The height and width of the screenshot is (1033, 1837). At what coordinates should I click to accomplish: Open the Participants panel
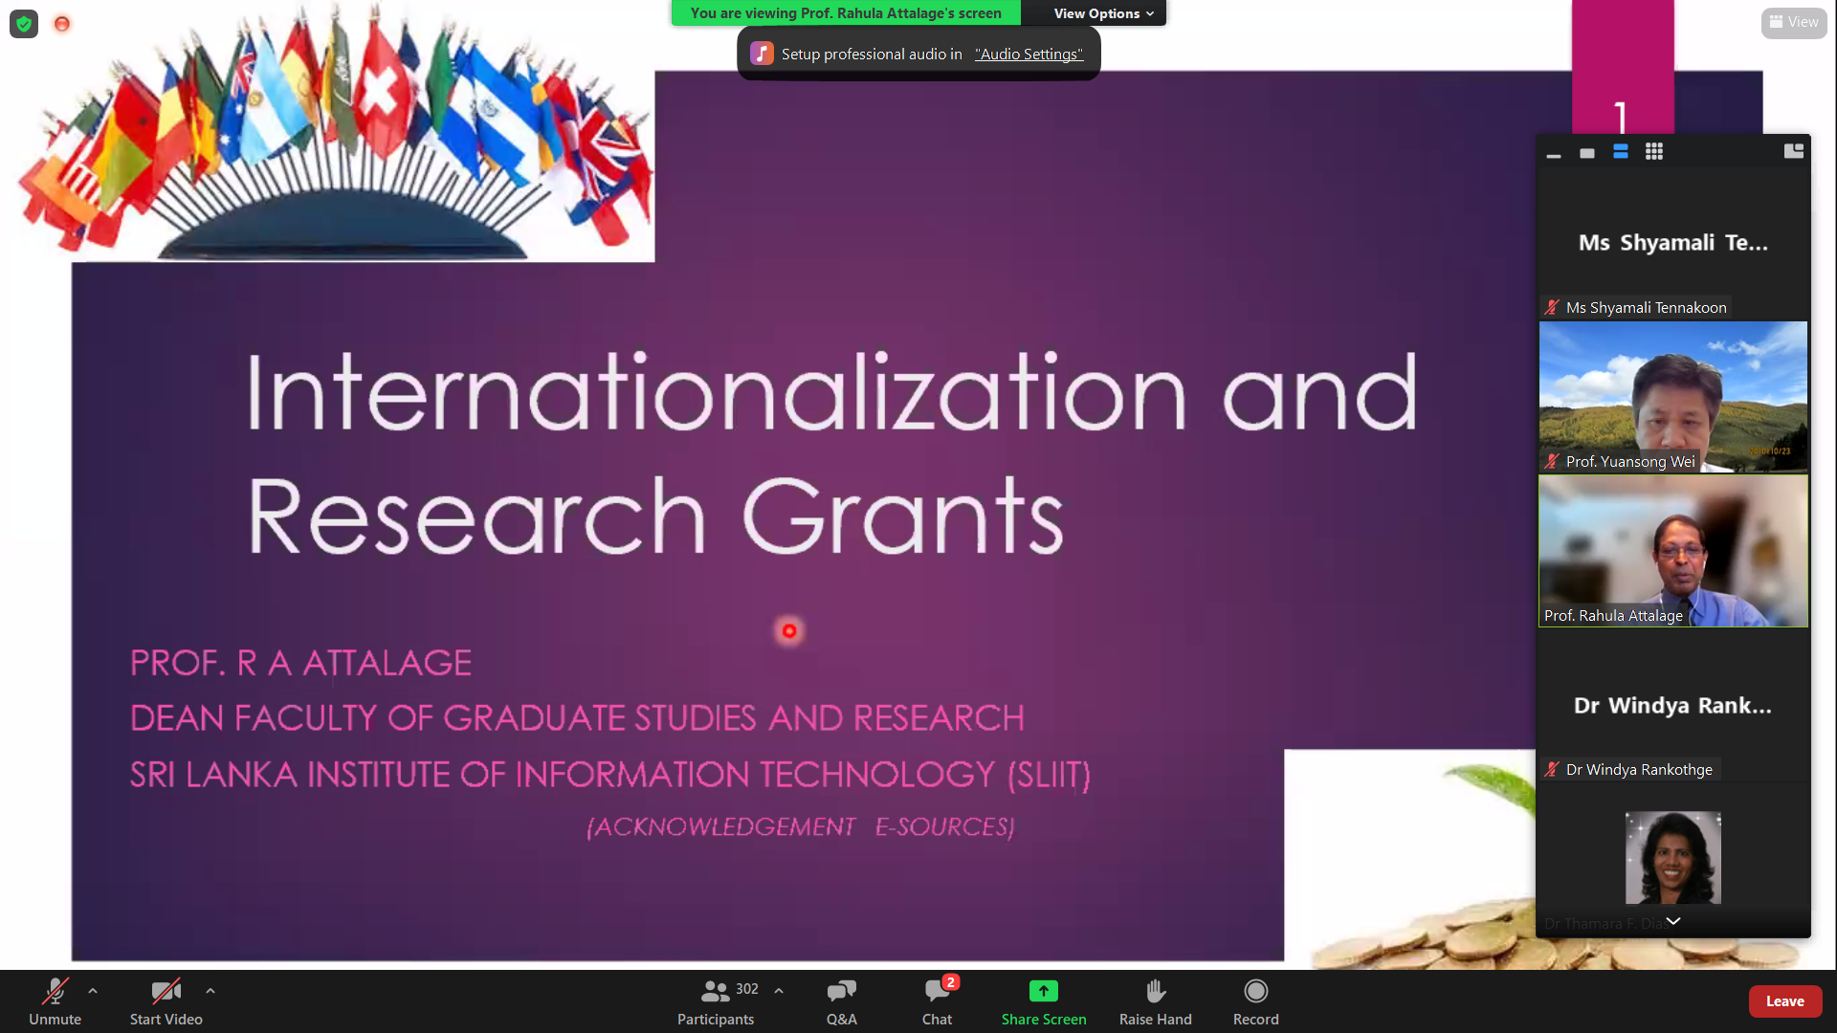pos(716,1000)
